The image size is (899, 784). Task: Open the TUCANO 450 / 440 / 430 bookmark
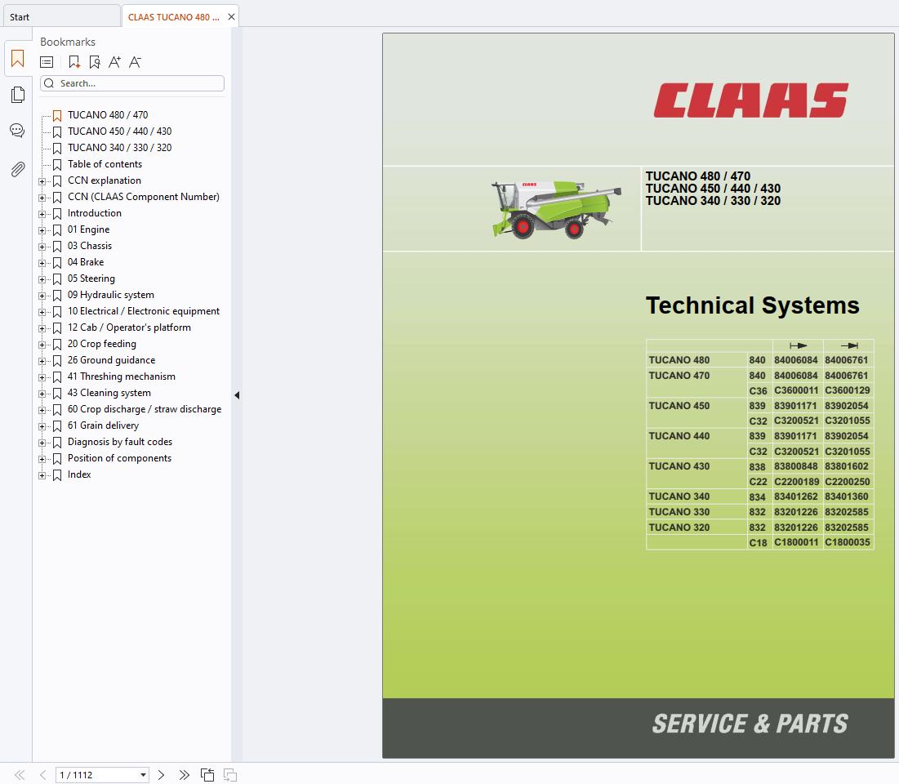119,131
